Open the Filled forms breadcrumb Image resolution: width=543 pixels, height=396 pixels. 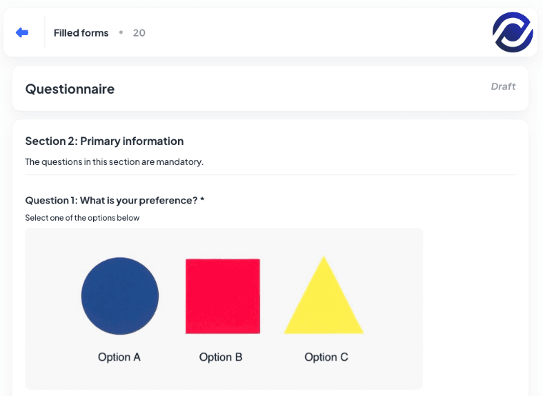coord(81,33)
